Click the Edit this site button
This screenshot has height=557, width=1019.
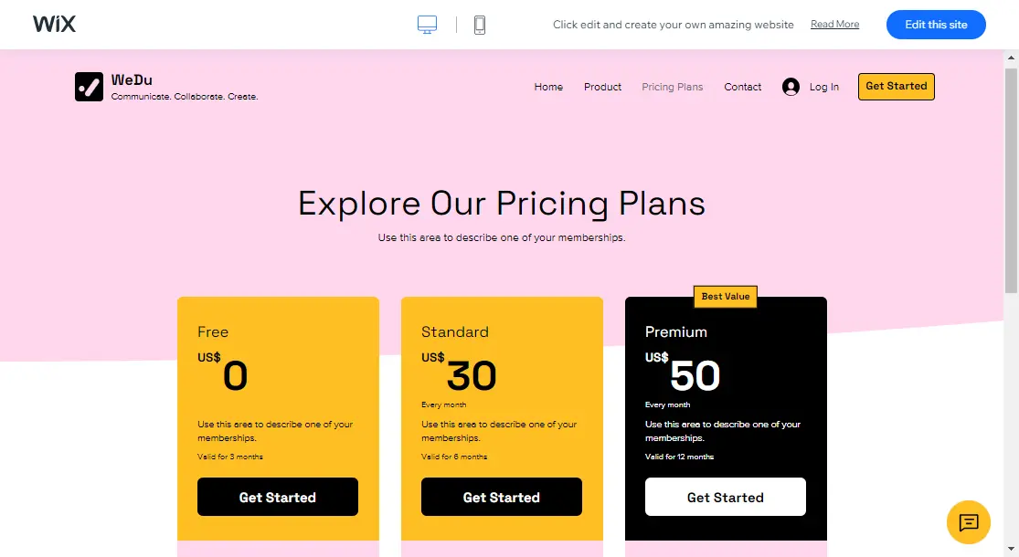[x=936, y=25]
